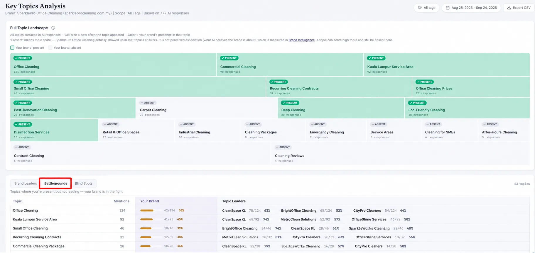The width and height of the screenshot is (535, 253).
Task: Click the ABSENT badge on Carpet Cleaning
Action: point(148,103)
